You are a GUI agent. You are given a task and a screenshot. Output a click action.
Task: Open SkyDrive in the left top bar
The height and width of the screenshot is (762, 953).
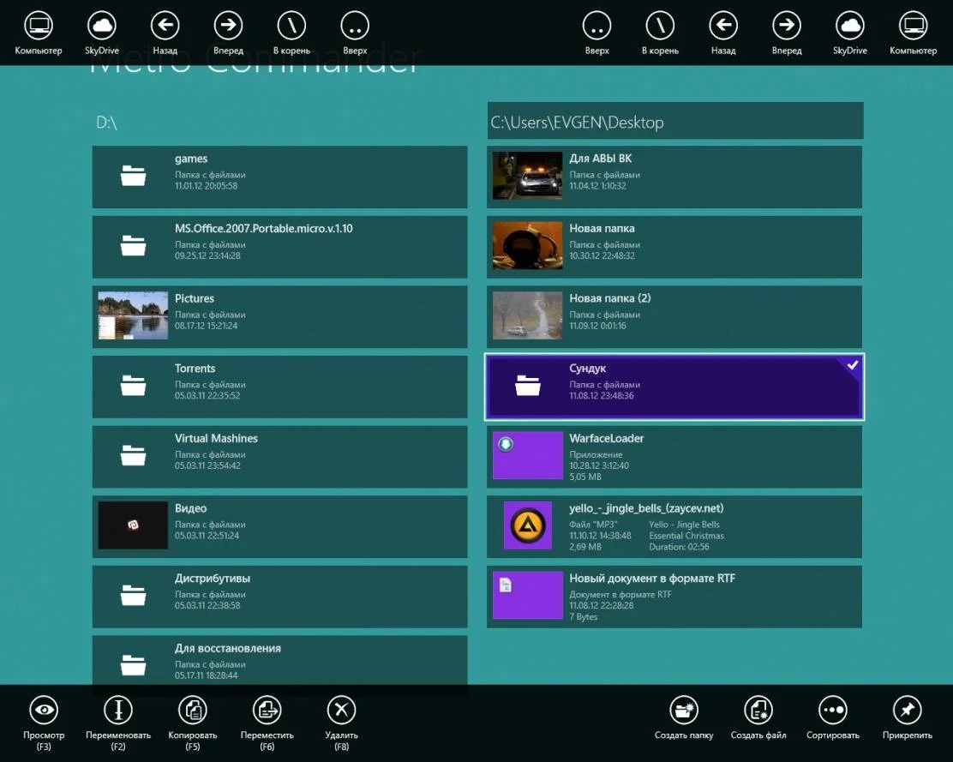101,26
